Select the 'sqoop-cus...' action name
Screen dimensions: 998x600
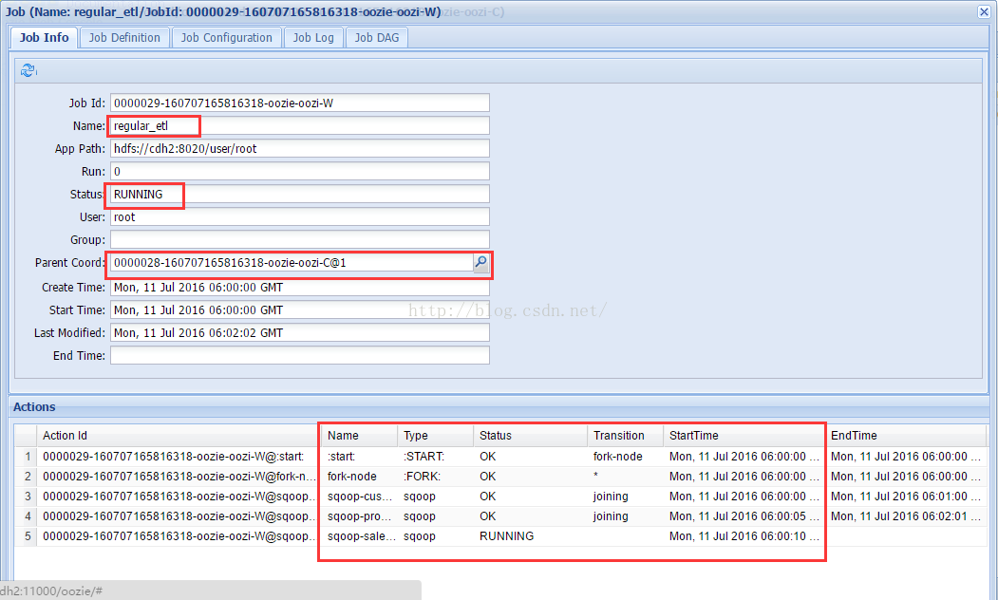point(360,497)
